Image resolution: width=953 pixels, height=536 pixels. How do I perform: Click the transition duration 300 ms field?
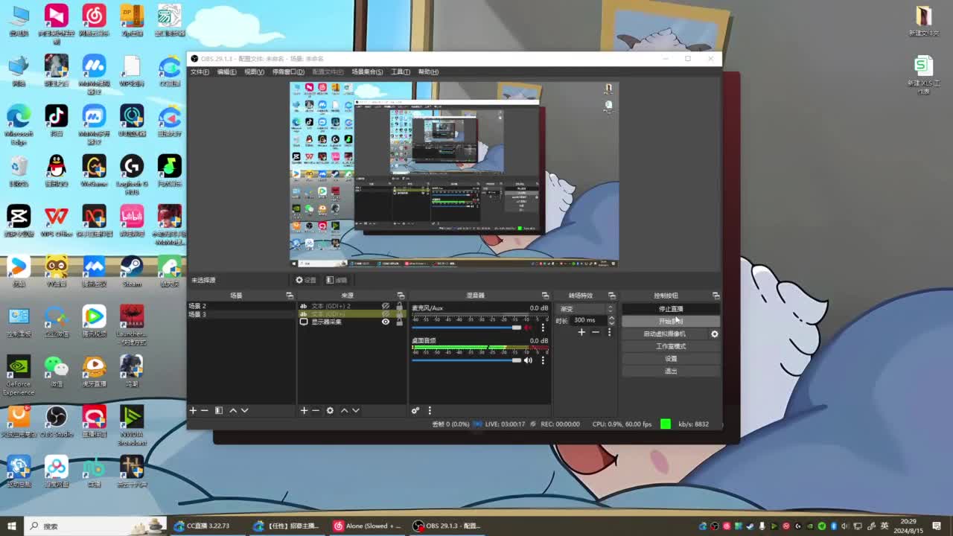pyautogui.click(x=587, y=320)
